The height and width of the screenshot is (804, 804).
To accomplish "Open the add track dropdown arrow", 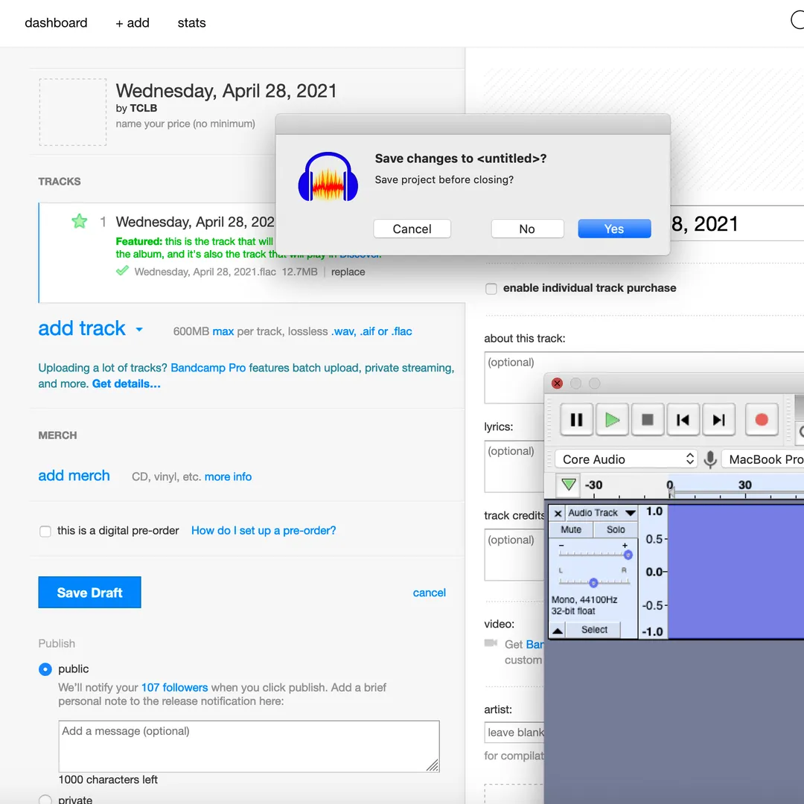I will click(x=139, y=330).
